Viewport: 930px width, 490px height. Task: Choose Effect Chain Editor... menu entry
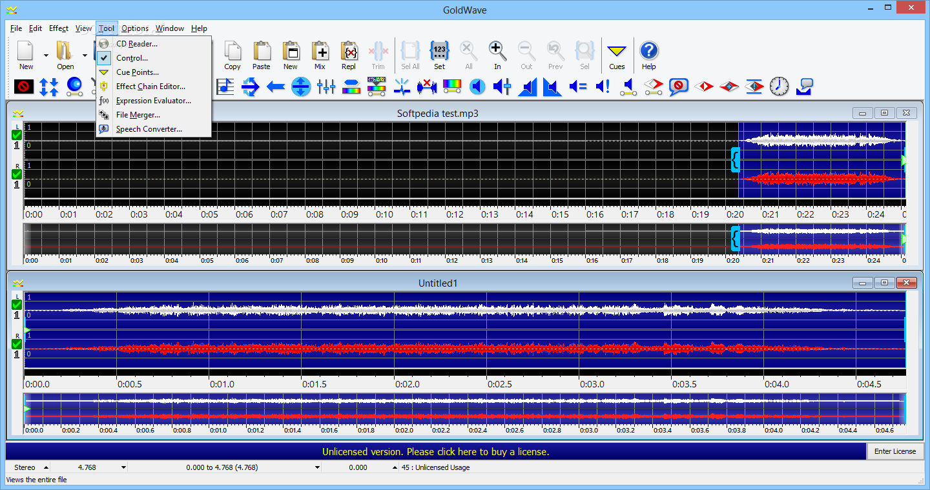154,87
